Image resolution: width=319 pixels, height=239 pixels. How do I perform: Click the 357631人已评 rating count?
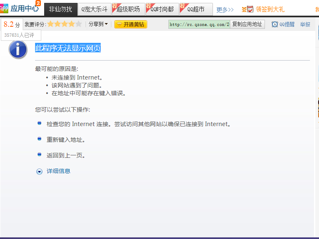tap(19, 35)
